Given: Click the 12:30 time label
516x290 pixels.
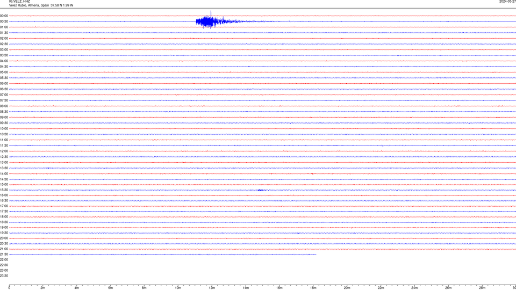Looking at the screenshot, I should pos(4,157).
